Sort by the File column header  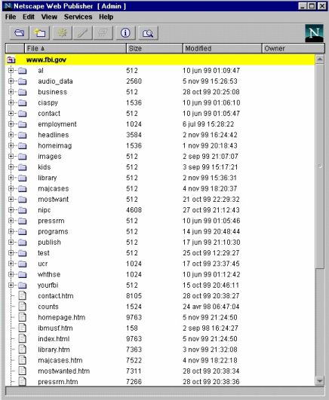coord(75,48)
